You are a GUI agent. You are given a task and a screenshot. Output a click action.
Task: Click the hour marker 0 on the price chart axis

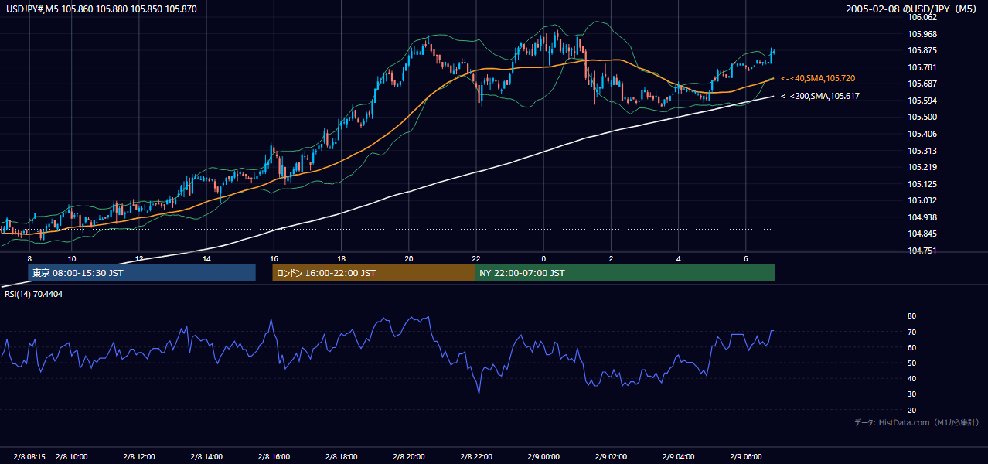coord(543,258)
